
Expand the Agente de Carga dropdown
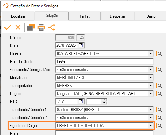tap(150, 126)
